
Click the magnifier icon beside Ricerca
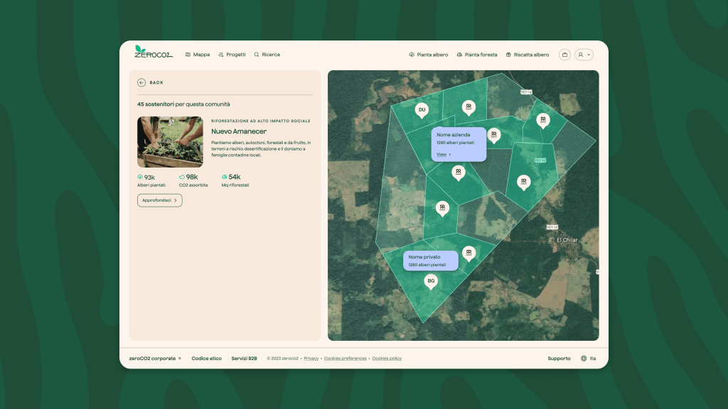pos(257,55)
